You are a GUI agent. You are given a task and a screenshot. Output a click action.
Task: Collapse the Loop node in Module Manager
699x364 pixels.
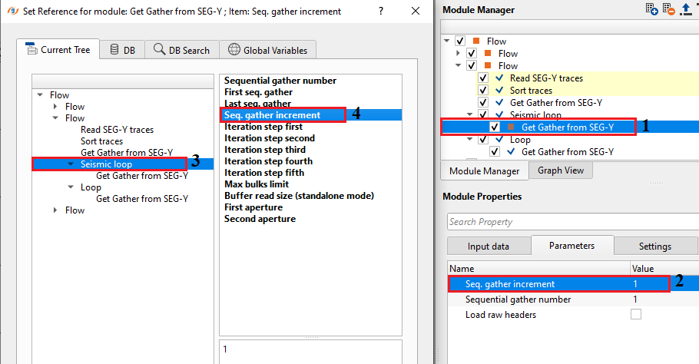tap(471, 141)
